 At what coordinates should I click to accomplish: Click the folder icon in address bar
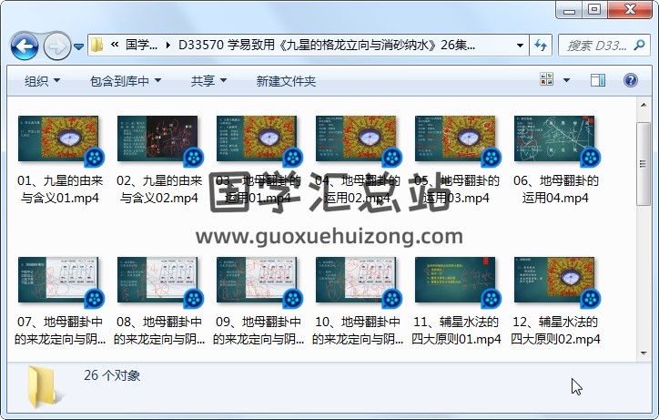97,45
